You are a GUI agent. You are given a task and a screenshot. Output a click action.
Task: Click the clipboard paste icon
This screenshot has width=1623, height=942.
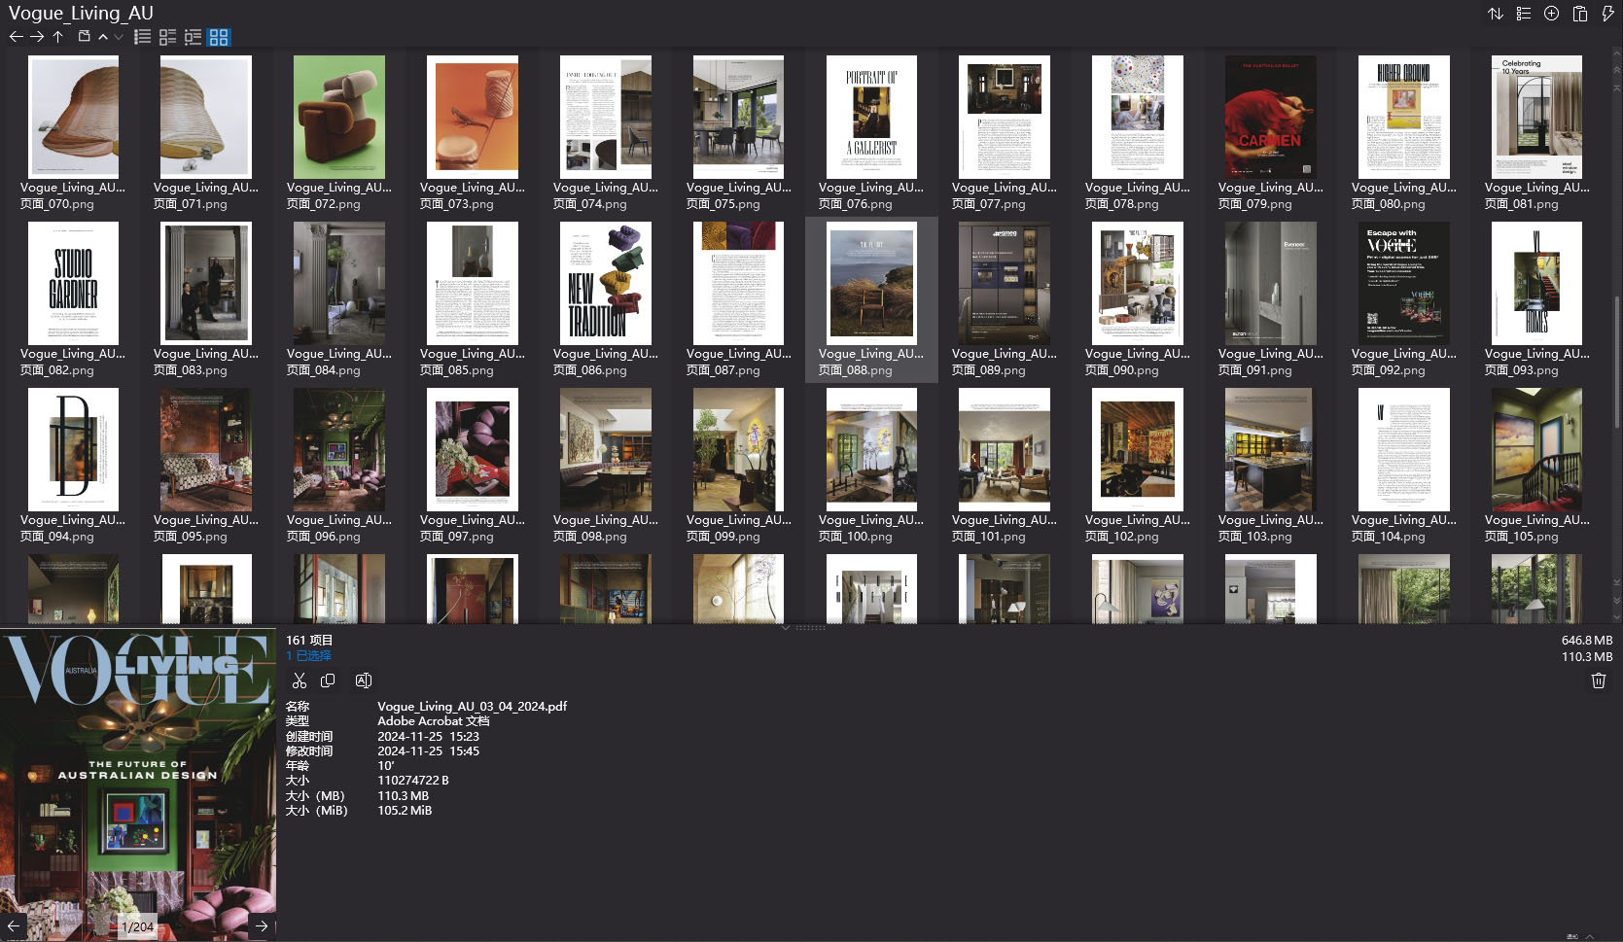1580,14
